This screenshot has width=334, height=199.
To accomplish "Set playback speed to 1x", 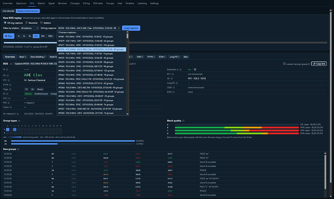I will [x=19, y=36].
